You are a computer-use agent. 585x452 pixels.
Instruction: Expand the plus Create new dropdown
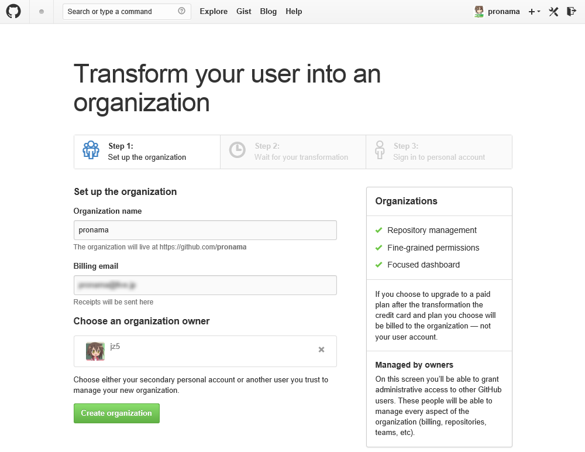pos(534,12)
